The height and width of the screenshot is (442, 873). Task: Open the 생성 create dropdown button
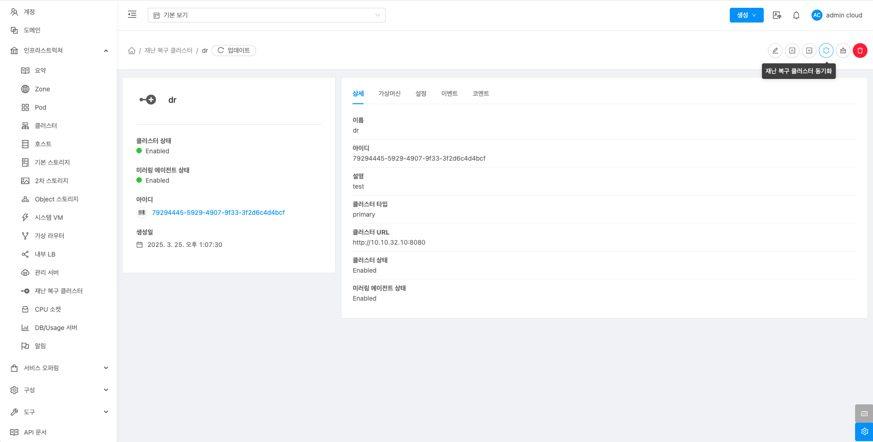pyautogui.click(x=746, y=15)
